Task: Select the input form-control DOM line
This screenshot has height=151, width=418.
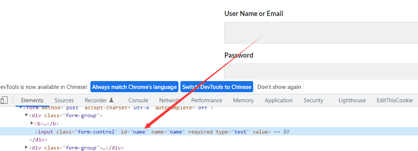Action: [209, 132]
